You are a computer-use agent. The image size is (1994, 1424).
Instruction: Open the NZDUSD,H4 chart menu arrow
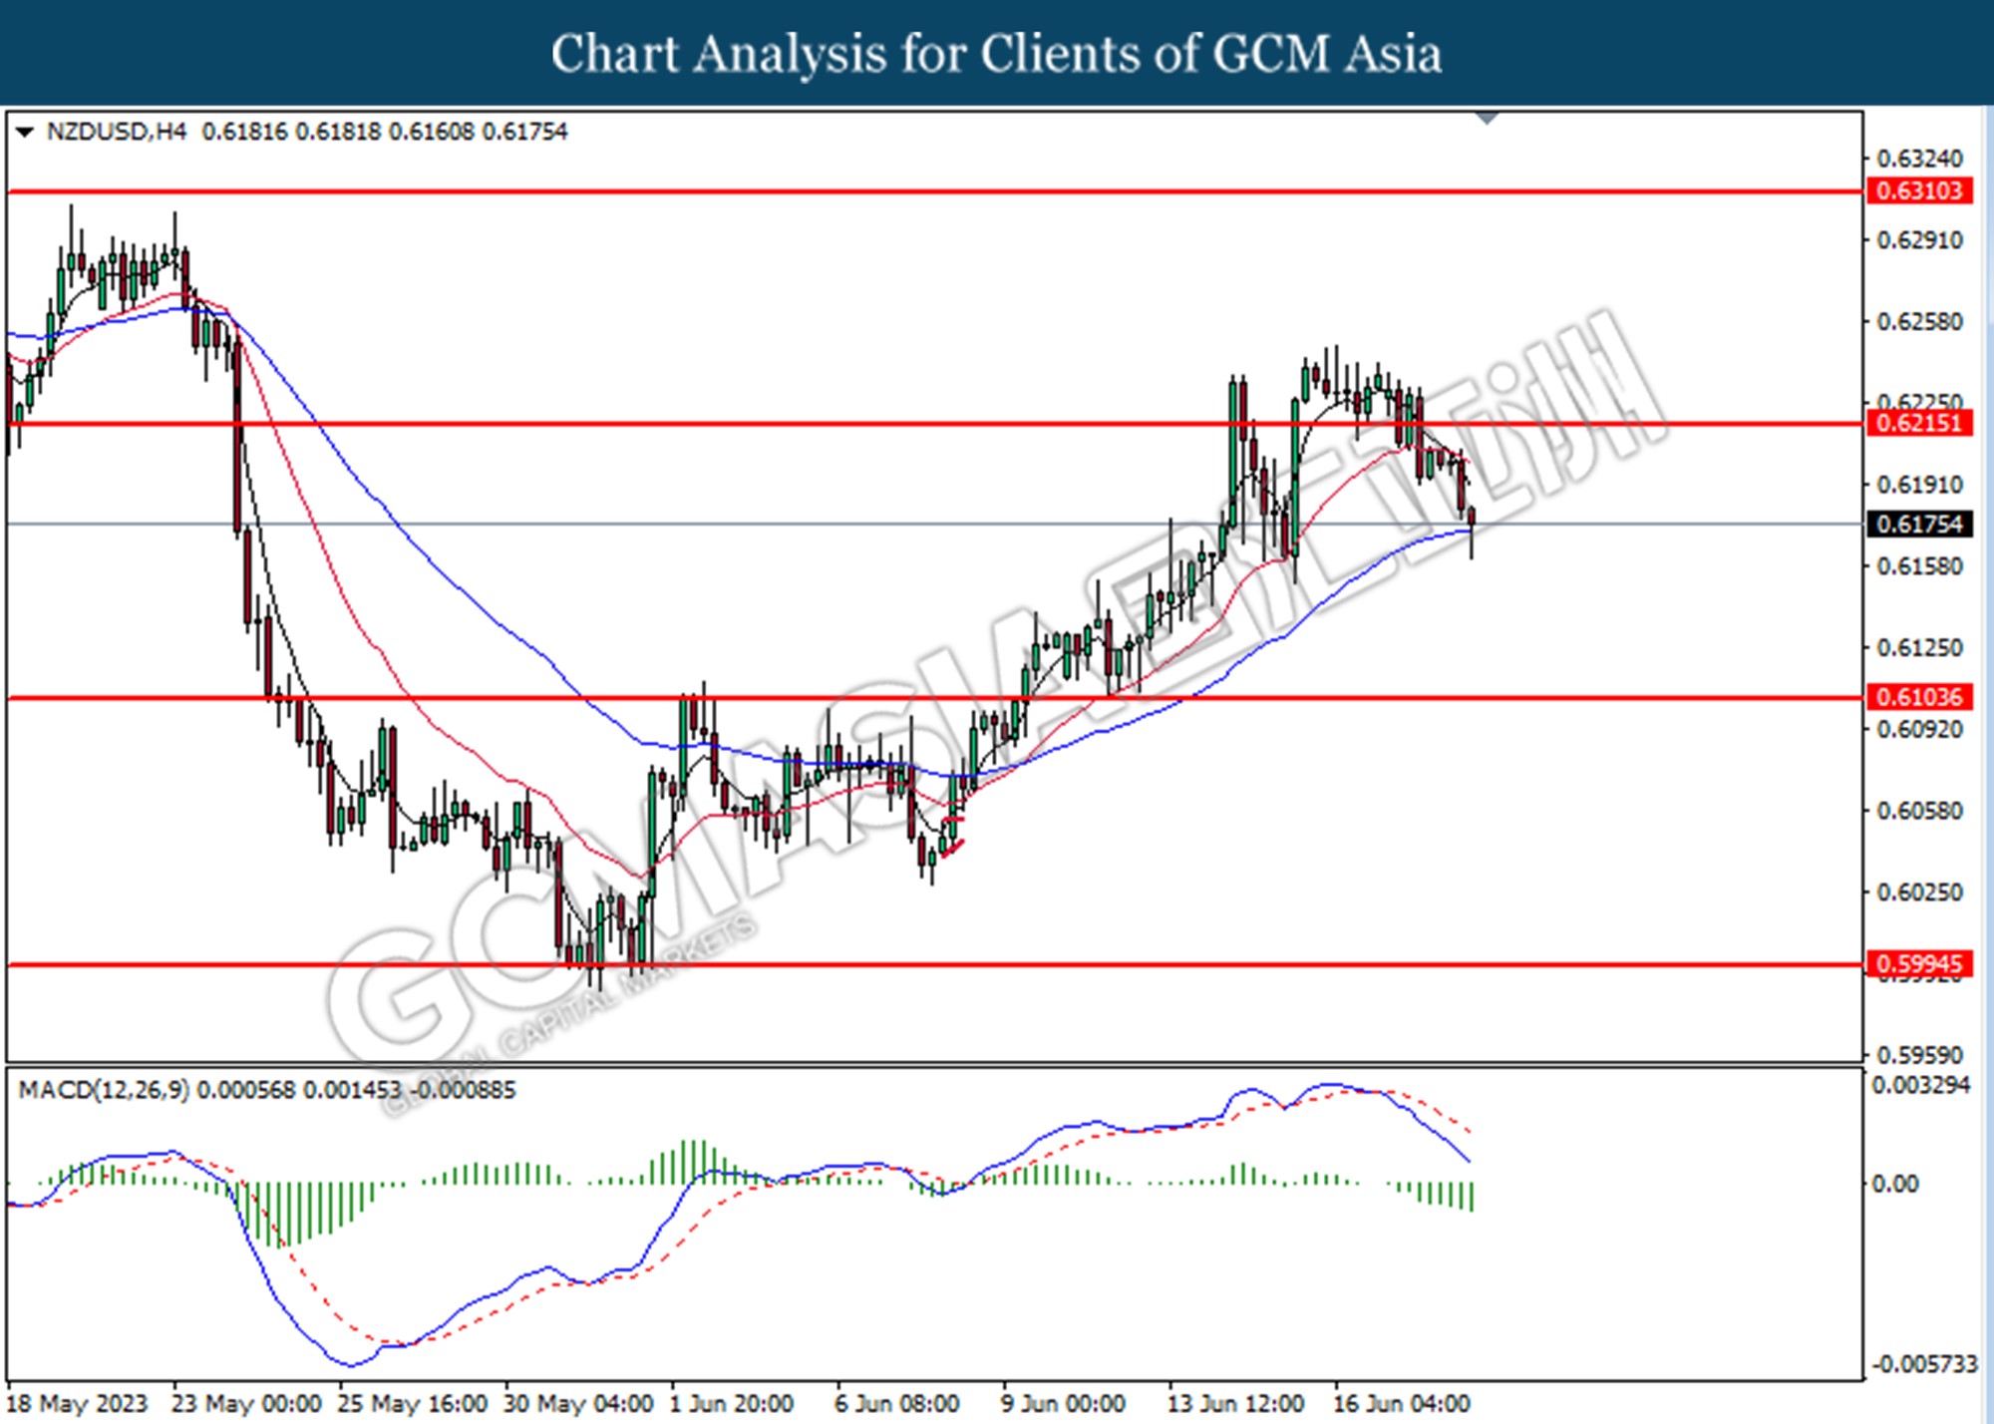[25, 132]
